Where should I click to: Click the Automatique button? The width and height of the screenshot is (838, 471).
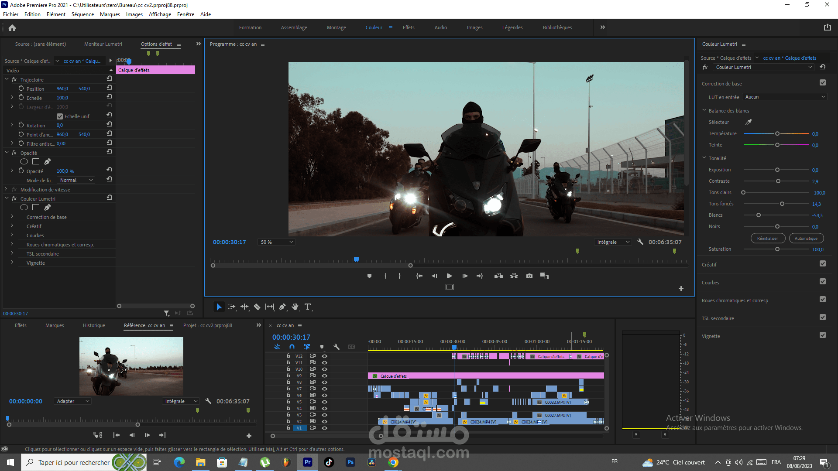[x=806, y=239]
